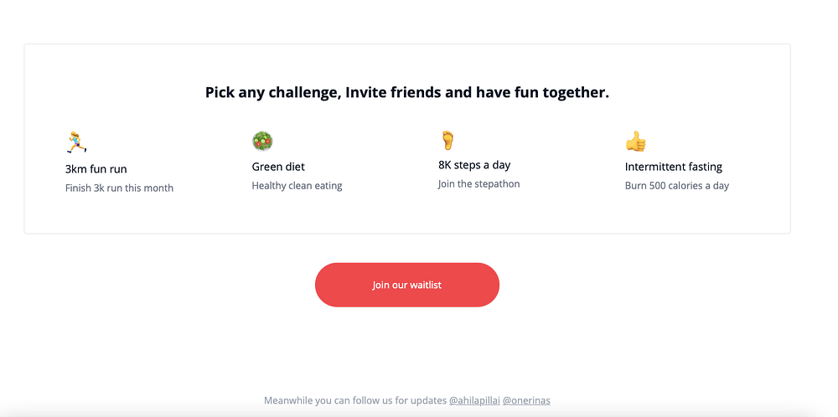This screenshot has height=417, width=838.
Task: Click 'Burn 500 calories a day' description
Action: (677, 186)
